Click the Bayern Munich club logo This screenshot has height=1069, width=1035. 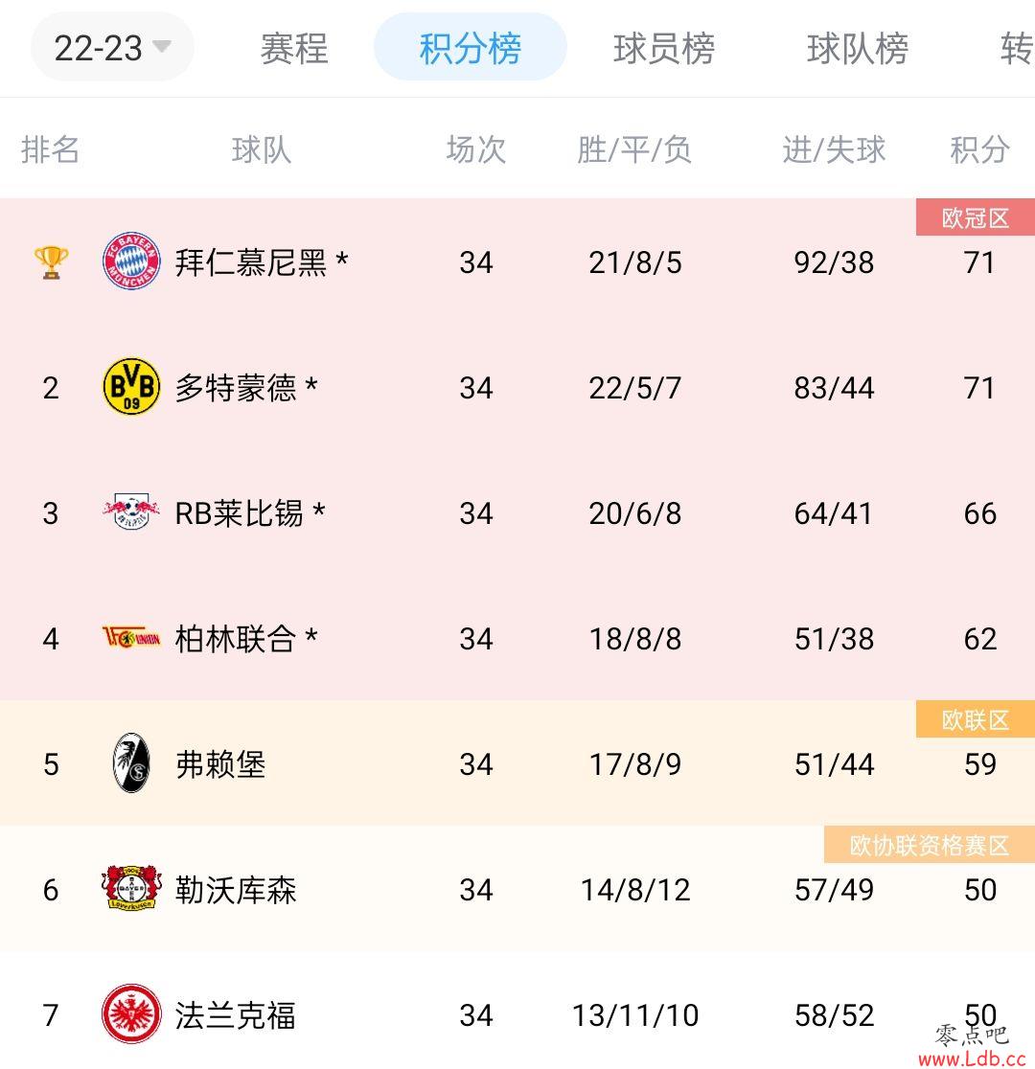131,262
